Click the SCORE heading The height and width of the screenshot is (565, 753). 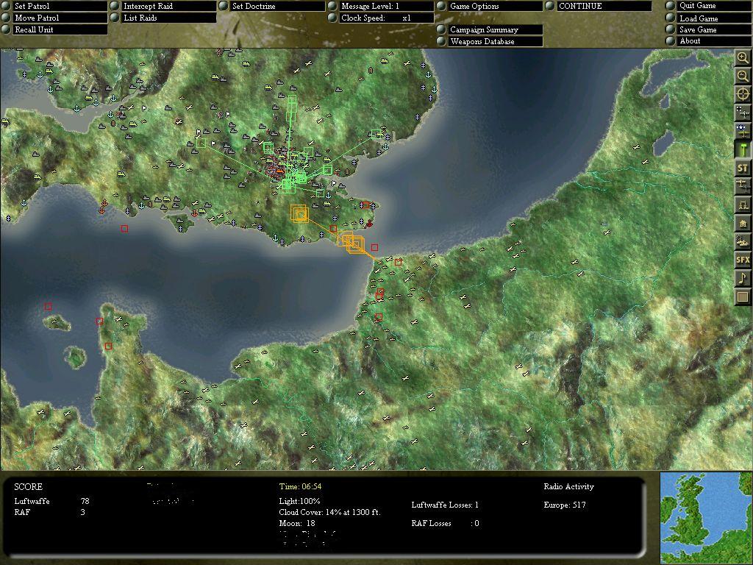(x=29, y=487)
